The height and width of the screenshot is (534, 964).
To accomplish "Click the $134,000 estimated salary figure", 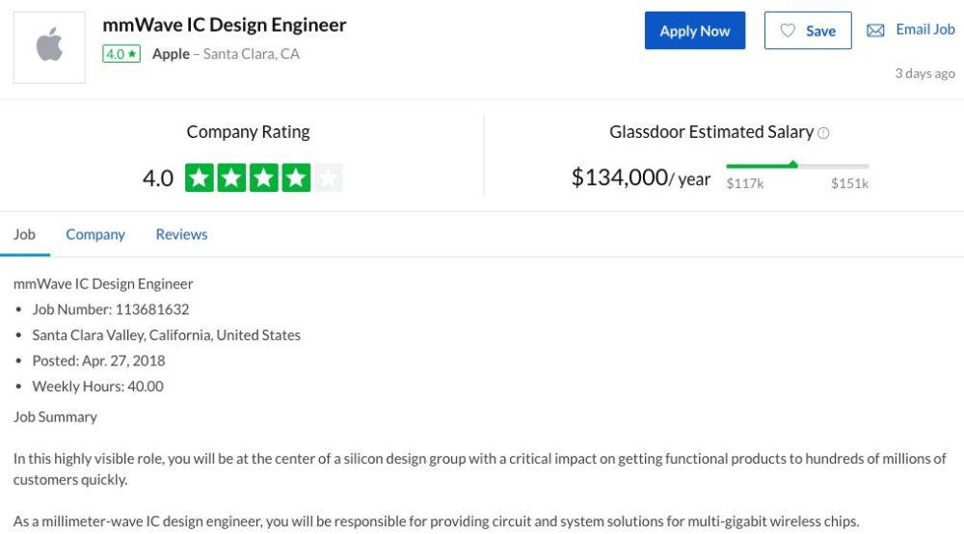I will click(x=620, y=177).
